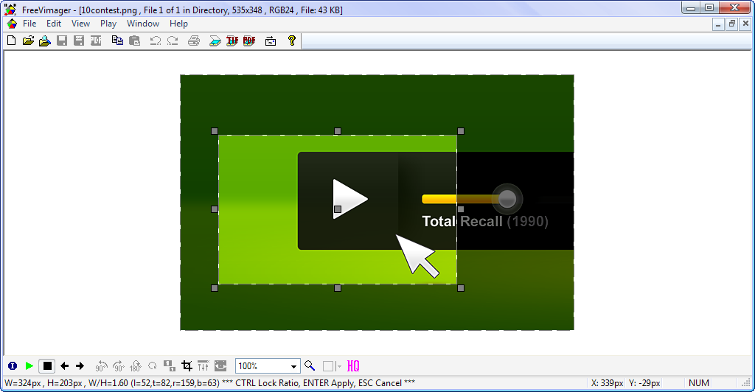Image resolution: width=755 pixels, height=392 pixels.
Task: Expand the 100% zoom level dropdown
Action: (293, 366)
